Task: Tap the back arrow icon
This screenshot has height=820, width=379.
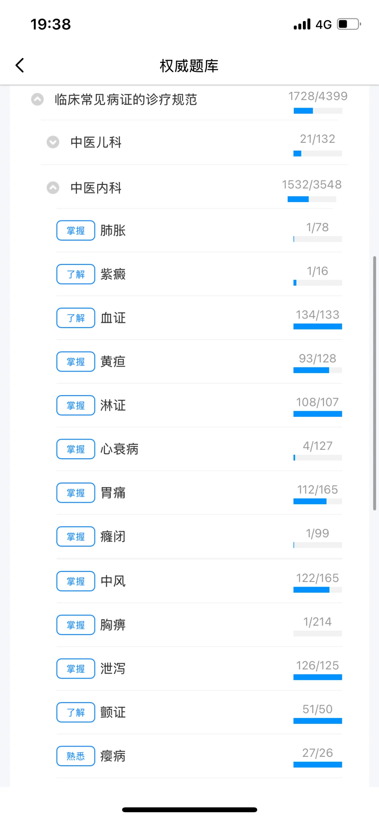Action: (x=20, y=65)
